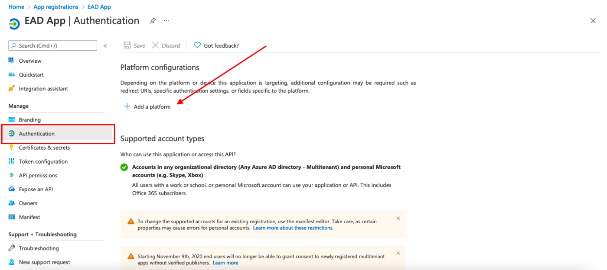The width and height of the screenshot is (607, 270).
Task: Follow Learn more about these restrictions link
Action: tap(293, 228)
